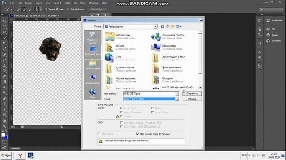This screenshot has width=286, height=160.
Task: Select the Path Selection arrow tool
Action: click(4, 110)
